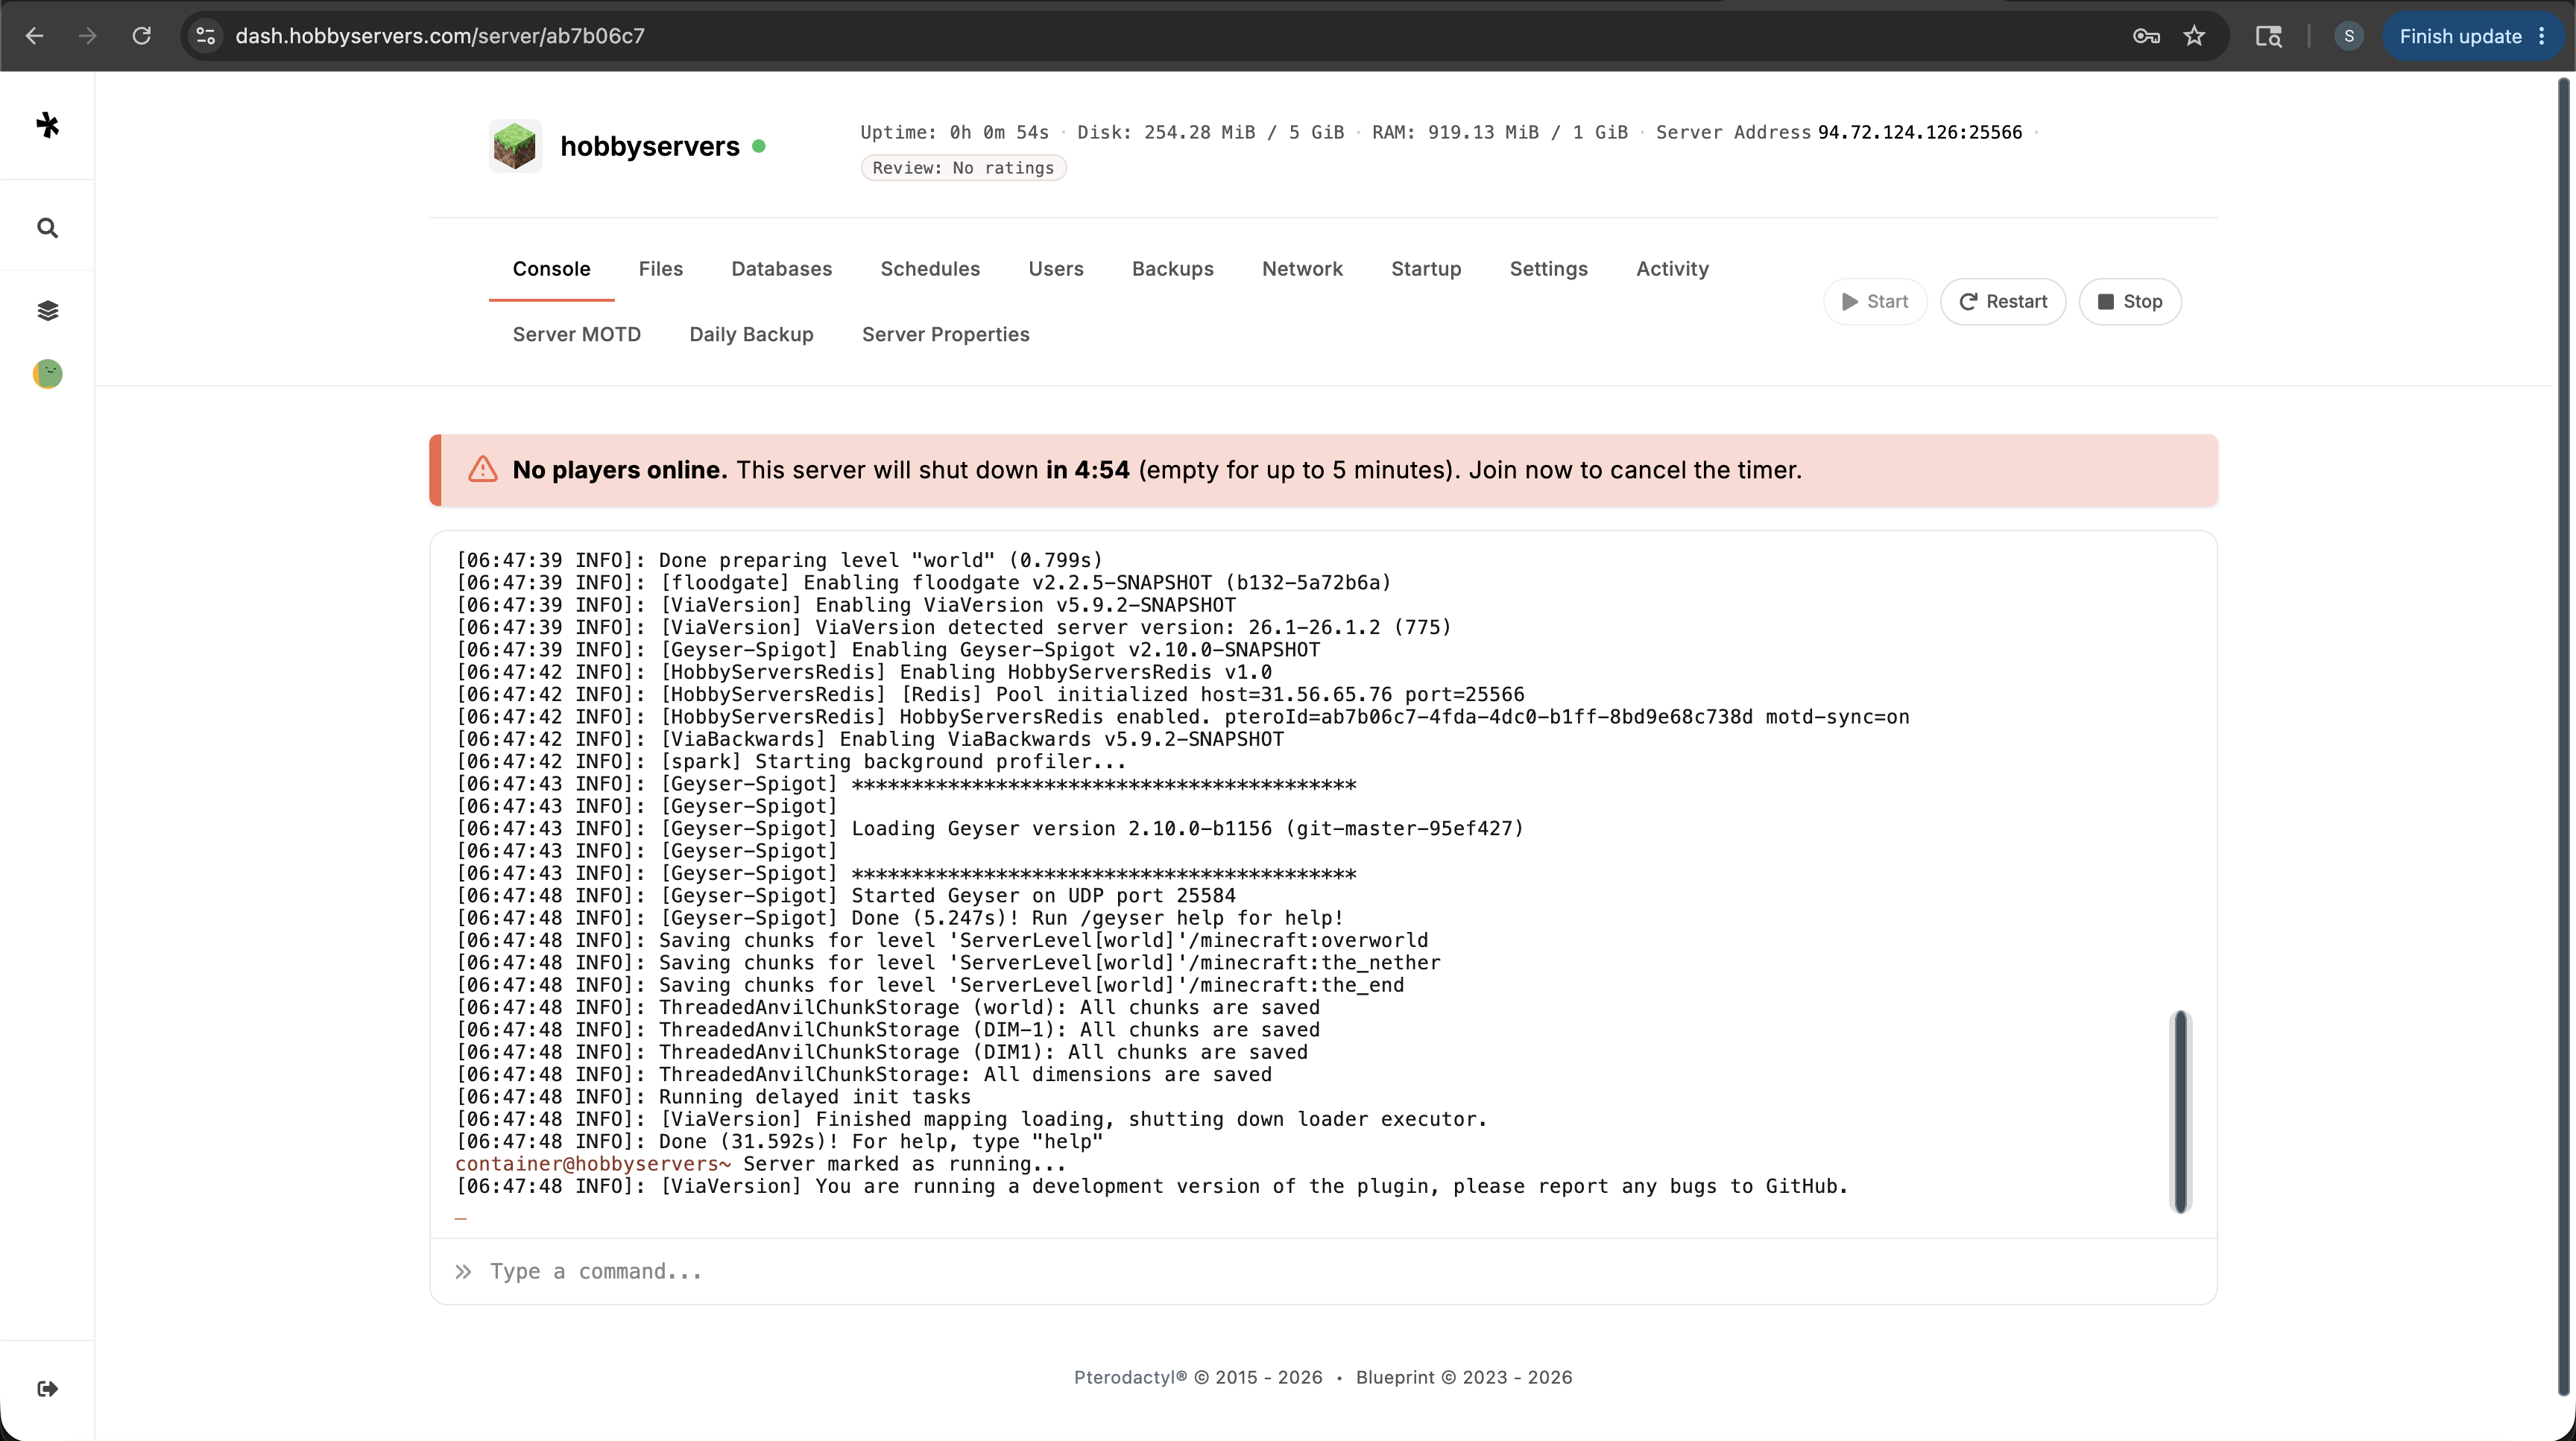
Task: Click the page vertical scrollbar
Action: (x=2563, y=736)
